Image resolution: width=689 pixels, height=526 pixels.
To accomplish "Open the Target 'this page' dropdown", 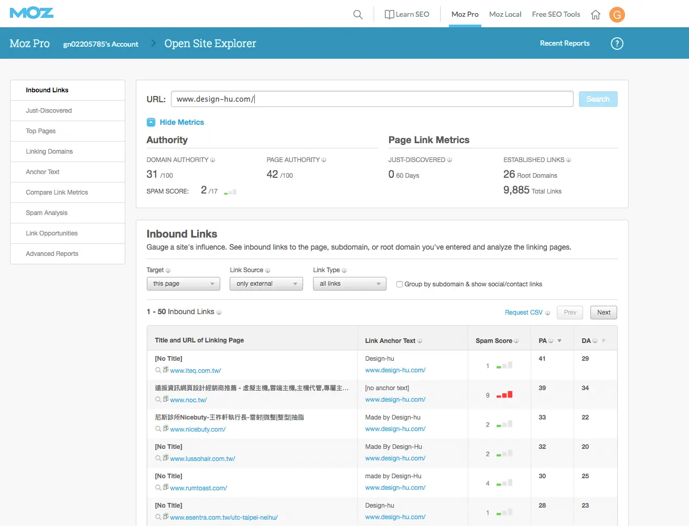I will pos(183,284).
